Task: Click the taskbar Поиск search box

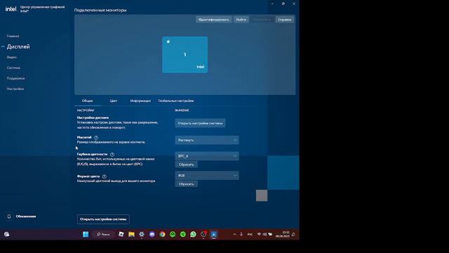Action: coord(103,234)
